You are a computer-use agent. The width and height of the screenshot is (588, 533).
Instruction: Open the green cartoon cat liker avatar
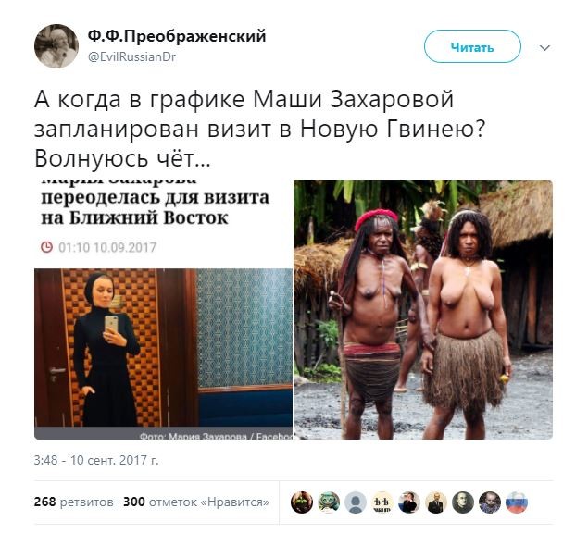click(x=329, y=502)
